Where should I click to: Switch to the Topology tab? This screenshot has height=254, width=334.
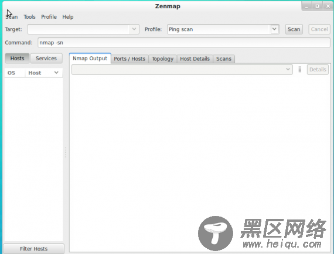pos(162,59)
